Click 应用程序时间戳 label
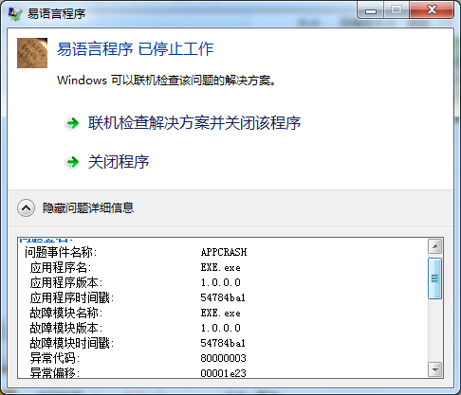This screenshot has width=461, height=395. (x=72, y=297)
